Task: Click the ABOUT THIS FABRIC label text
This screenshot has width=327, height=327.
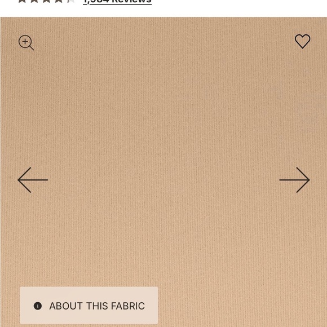Action: click(97, 306)
